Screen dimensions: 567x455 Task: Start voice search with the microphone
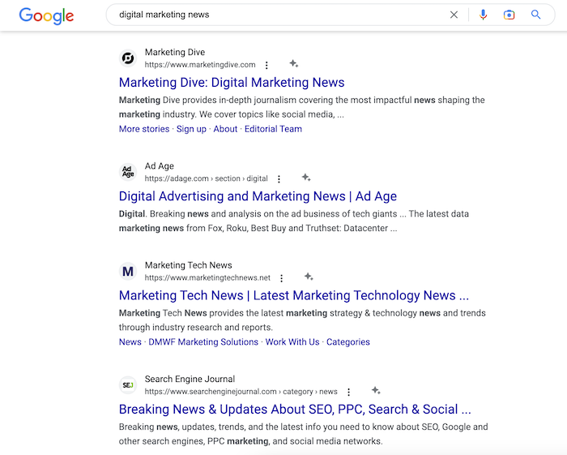tap(483, 15)
